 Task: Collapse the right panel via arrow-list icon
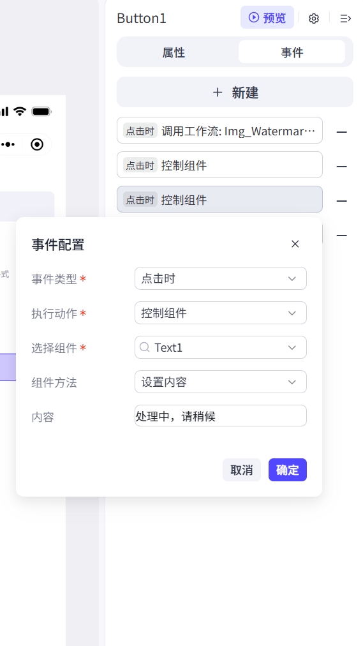[x=345, y=18]
